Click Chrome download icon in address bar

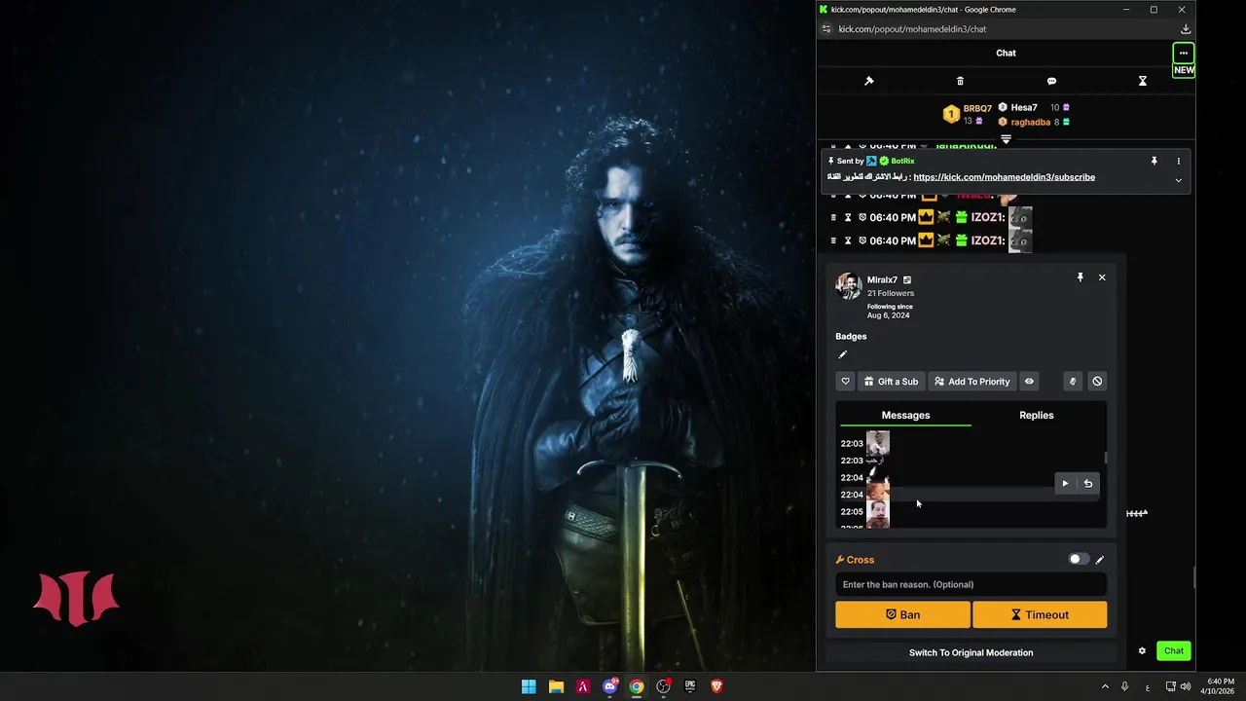pos(1185,29)
